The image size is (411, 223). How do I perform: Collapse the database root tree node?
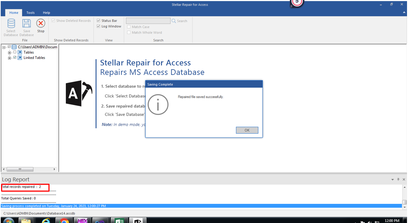click(x=4, y=47)
